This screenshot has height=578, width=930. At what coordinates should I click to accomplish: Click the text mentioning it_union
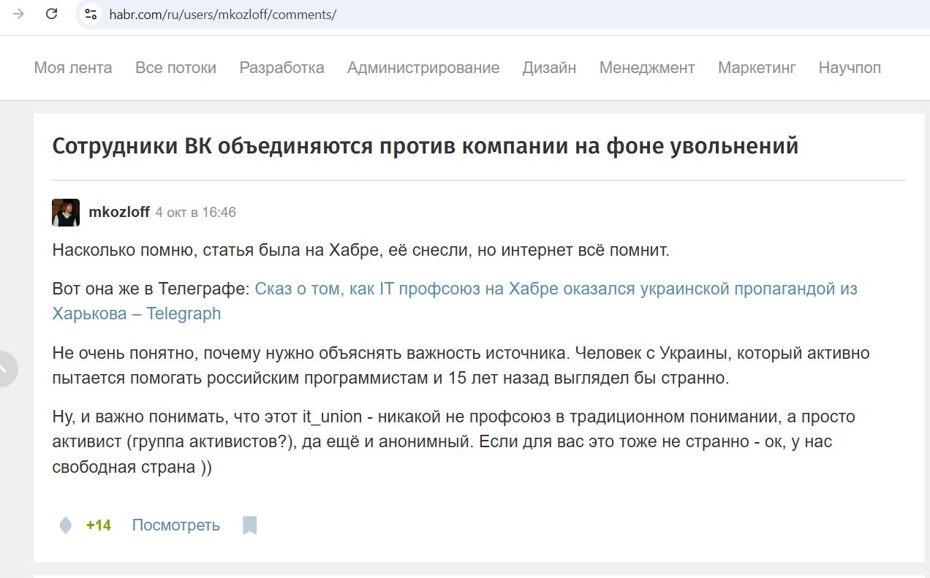(x=454, y=441)
